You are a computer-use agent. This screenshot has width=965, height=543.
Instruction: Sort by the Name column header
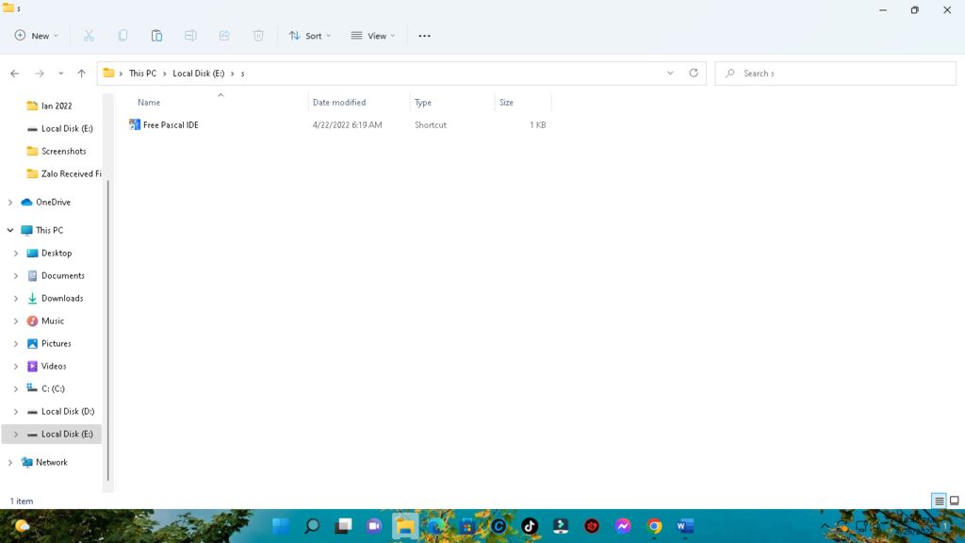pos(149,102)
